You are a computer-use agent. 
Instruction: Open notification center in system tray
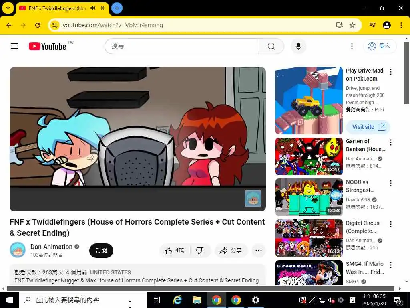tap(398, 300)
